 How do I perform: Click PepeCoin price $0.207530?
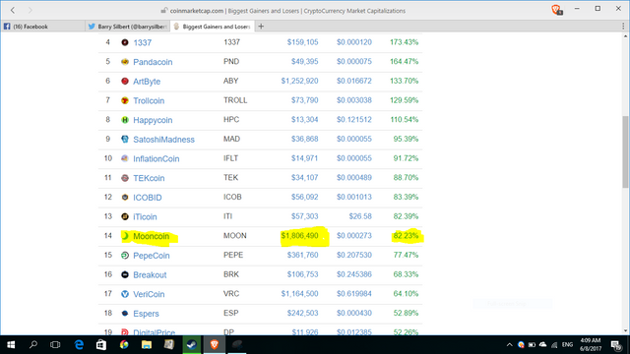[x=354, y=255]
